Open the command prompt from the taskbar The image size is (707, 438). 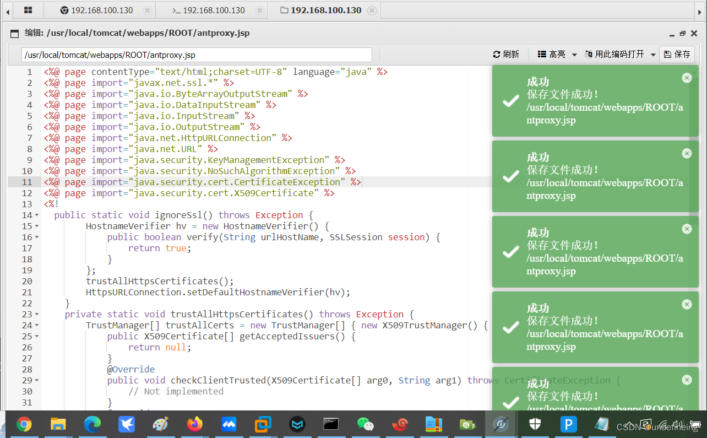point(331,424)
